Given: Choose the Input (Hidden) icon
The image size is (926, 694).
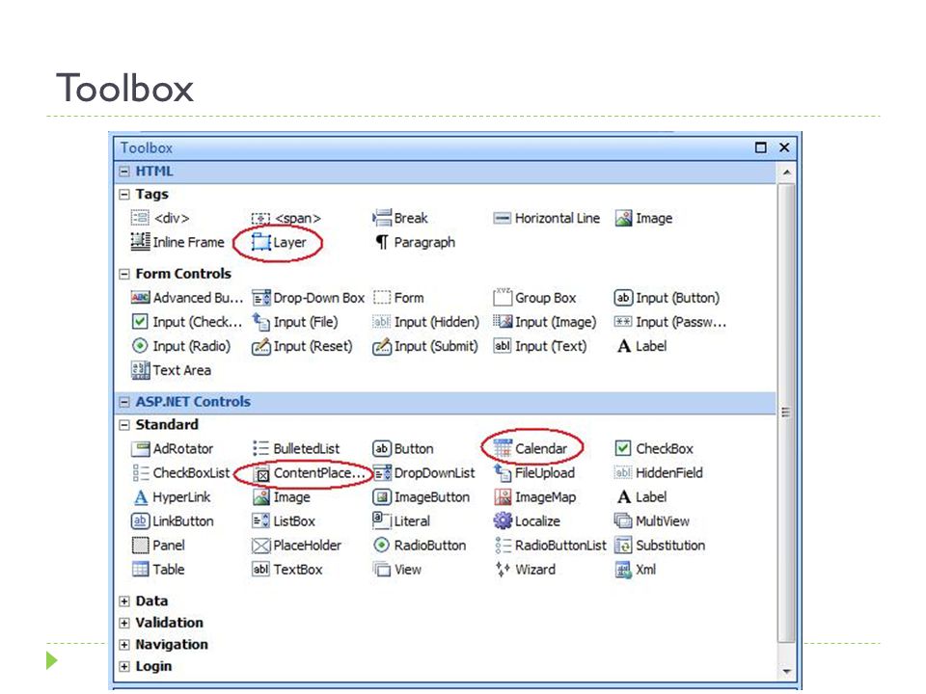Looking at the screenshot, I should click(x=382, y=322).
